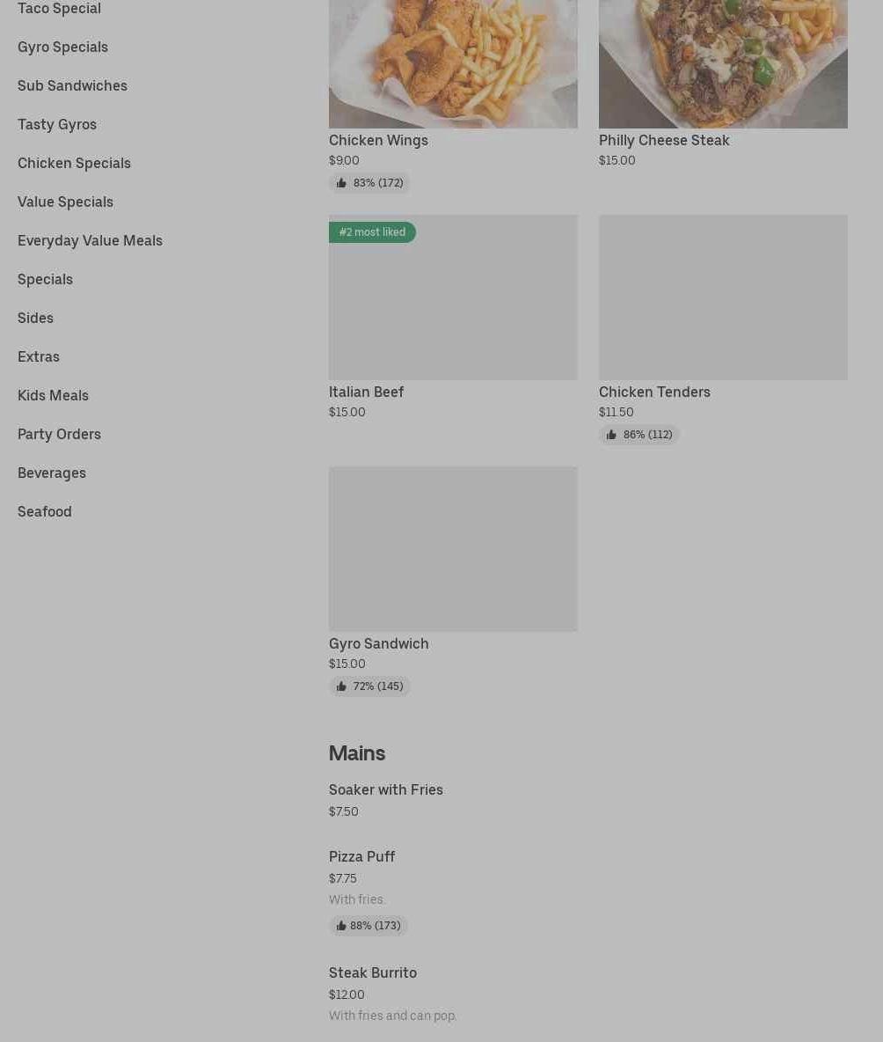Open Chicken Tenders item title
This screenshot has width=883, height=1042.
click(654, 392)
